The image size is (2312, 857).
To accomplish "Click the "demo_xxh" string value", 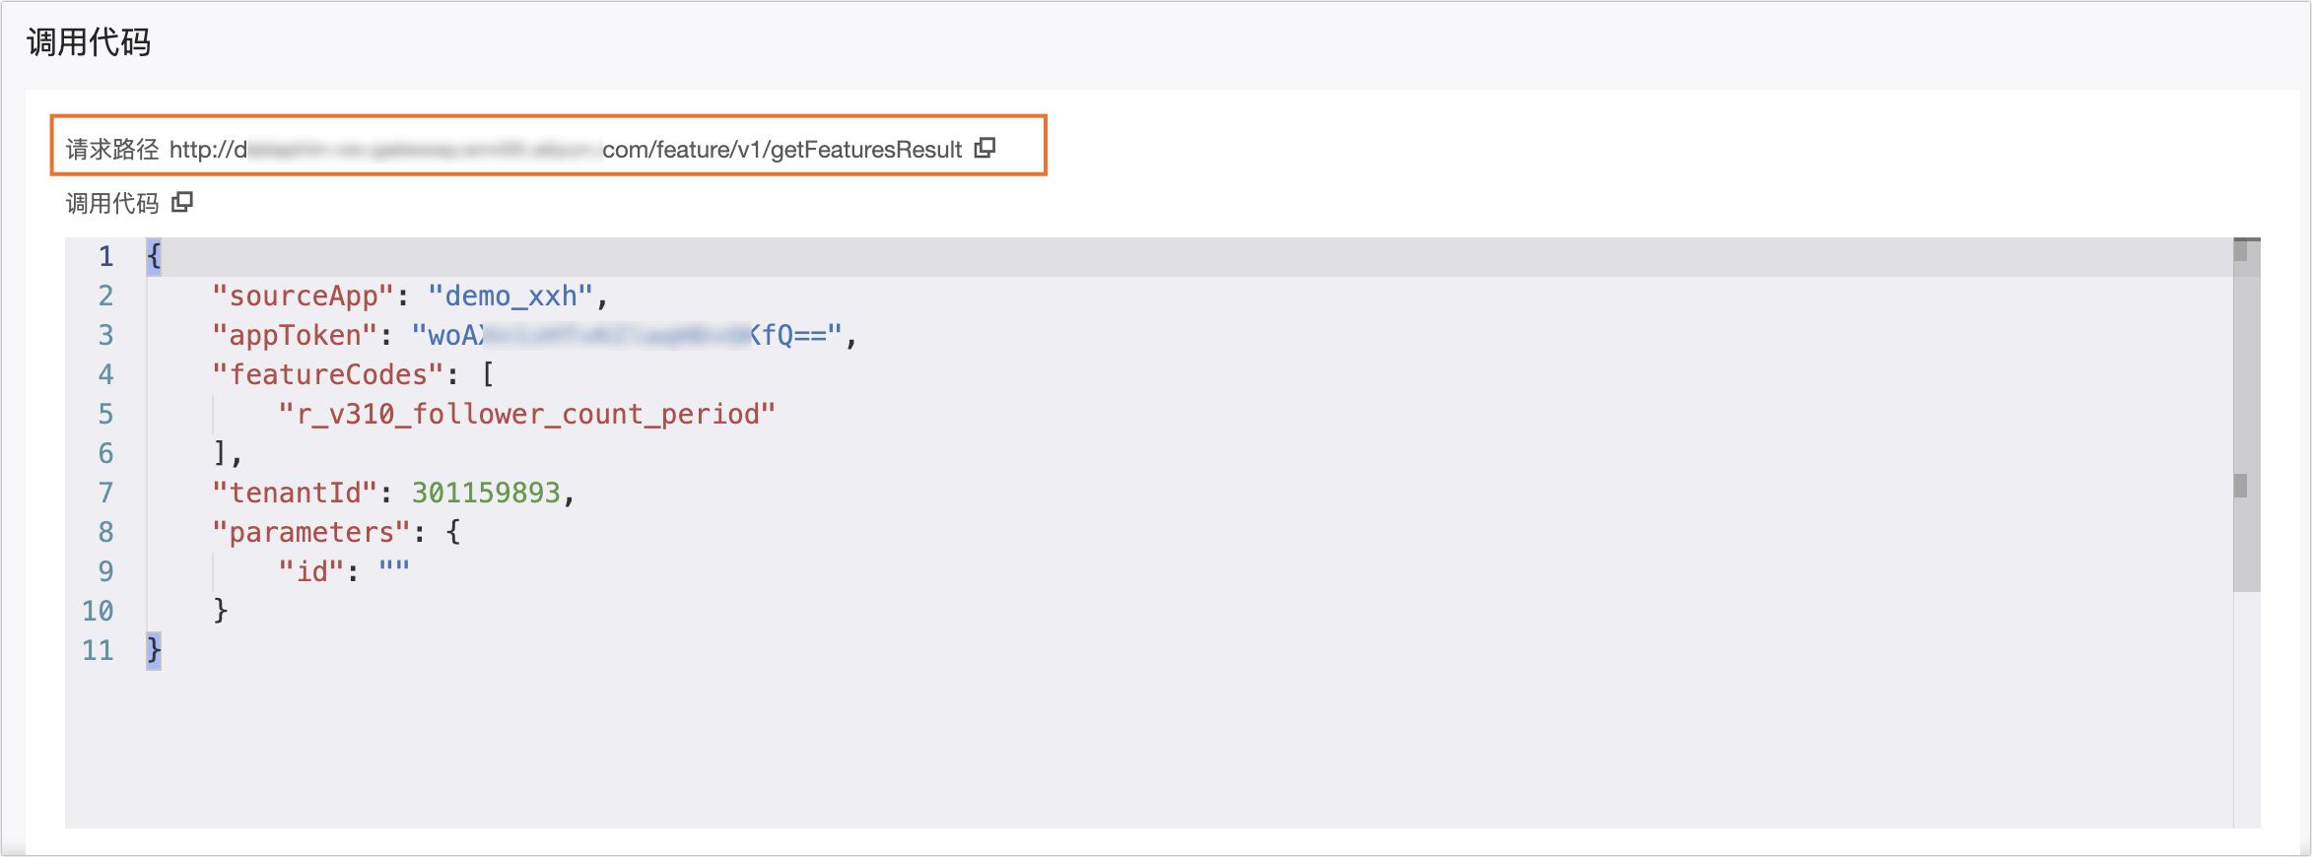I will pos(510,297).
